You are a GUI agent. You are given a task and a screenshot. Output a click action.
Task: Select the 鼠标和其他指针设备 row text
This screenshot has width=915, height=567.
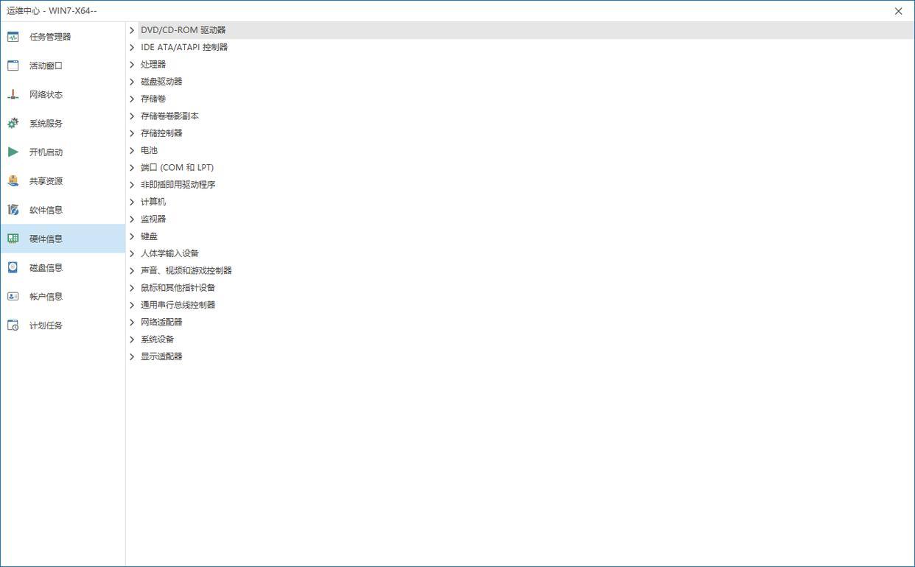click(178, 288)
